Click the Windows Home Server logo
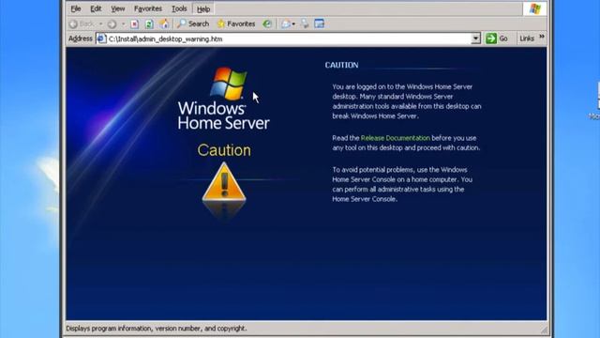 [x=224, y=99]
